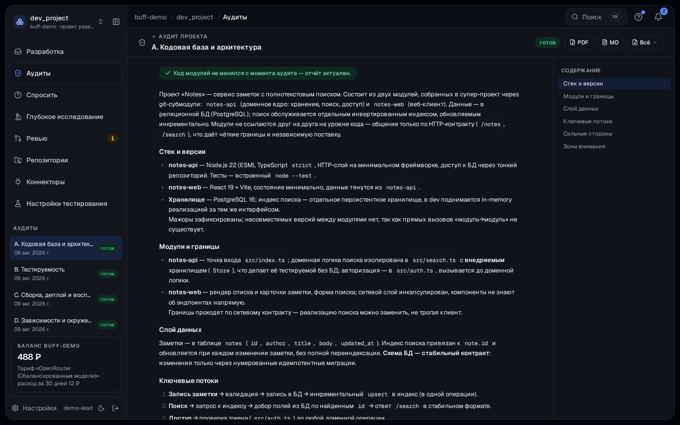Open Настройки at sidebar bottom
Screen dimensions: 680x425
[x=34, y=408]
